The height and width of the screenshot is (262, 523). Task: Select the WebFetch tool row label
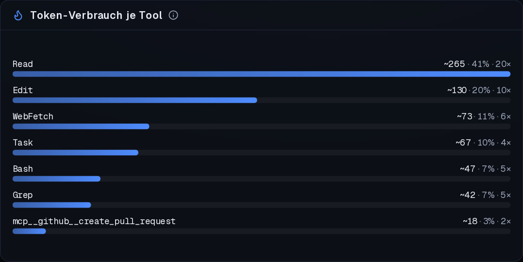[33, 116]
